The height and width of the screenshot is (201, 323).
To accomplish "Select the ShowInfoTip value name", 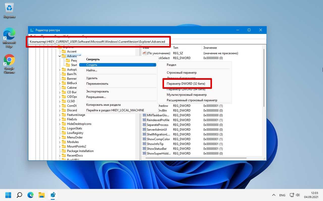I will click(155, 144).
